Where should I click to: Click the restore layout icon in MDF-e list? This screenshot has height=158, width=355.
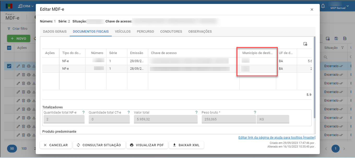(345, 38)
